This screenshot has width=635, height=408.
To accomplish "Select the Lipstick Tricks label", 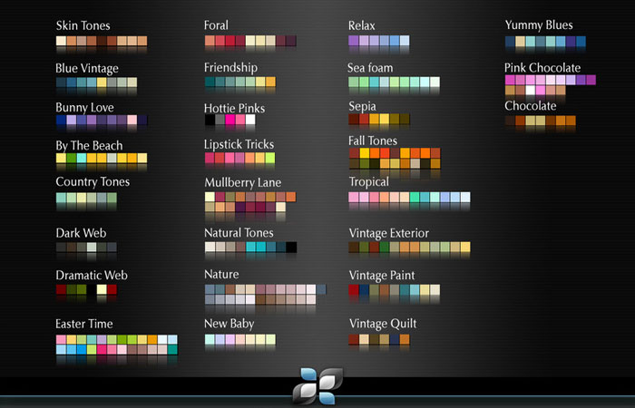I will click(239, 144).
